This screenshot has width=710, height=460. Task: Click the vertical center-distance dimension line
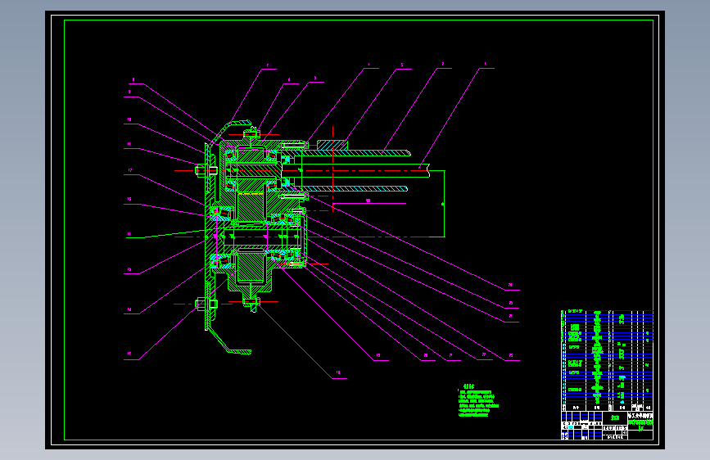pos(444,203)
